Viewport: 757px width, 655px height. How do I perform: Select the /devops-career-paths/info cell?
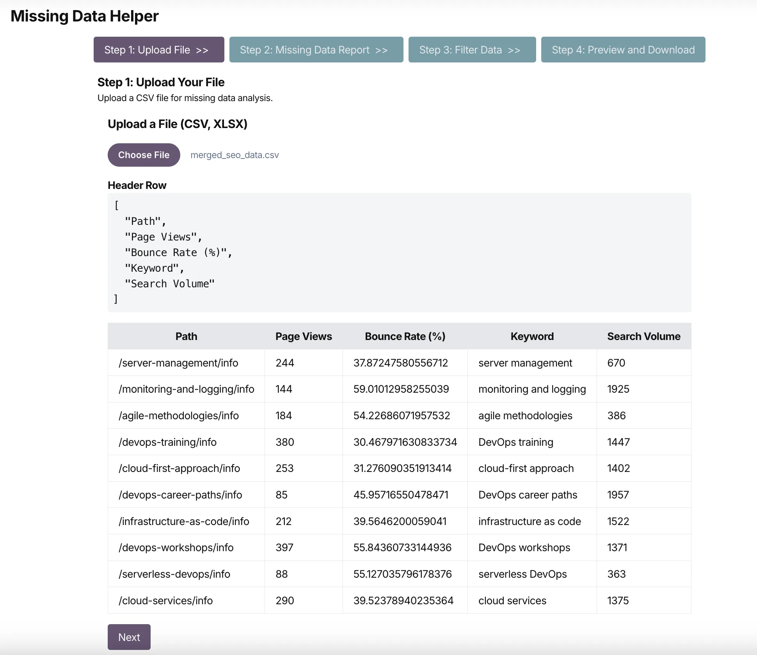pos(186,495)
